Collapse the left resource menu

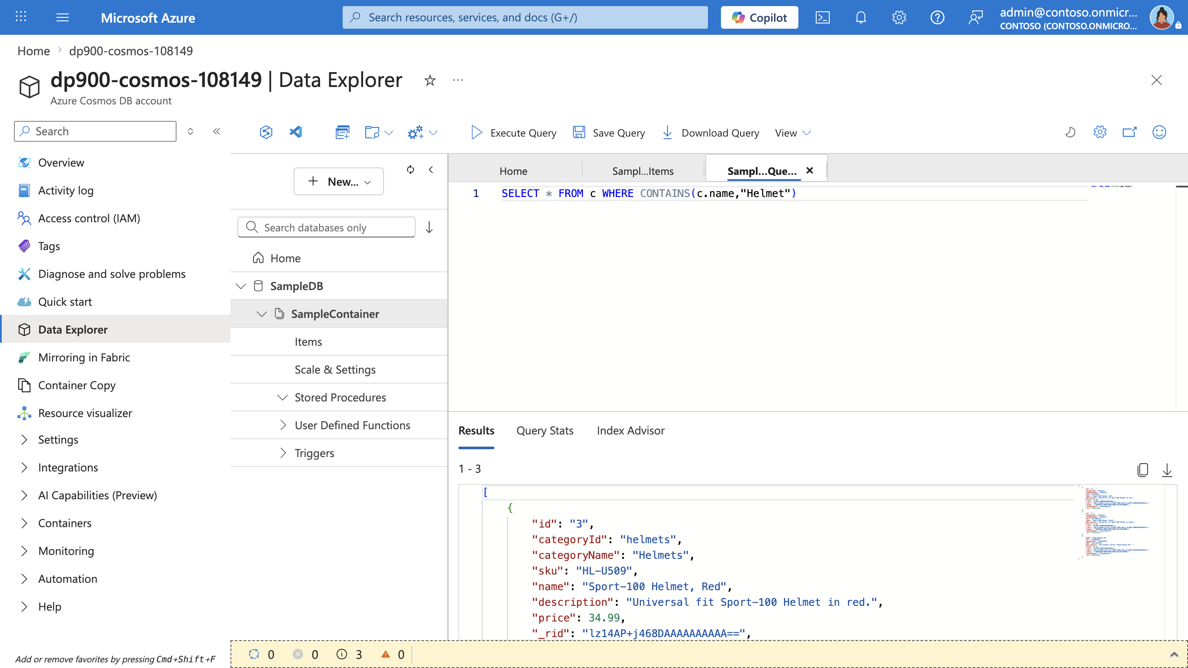point(216,131)
